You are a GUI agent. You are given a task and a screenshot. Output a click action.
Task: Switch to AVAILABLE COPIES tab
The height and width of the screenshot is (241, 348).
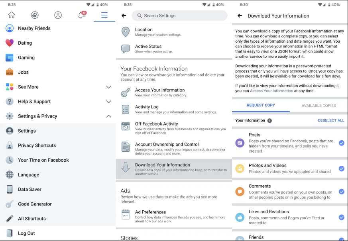(x=319, y=106)
